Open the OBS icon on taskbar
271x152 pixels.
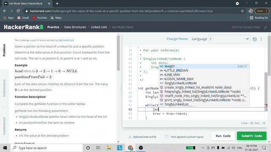pos(141,148)
